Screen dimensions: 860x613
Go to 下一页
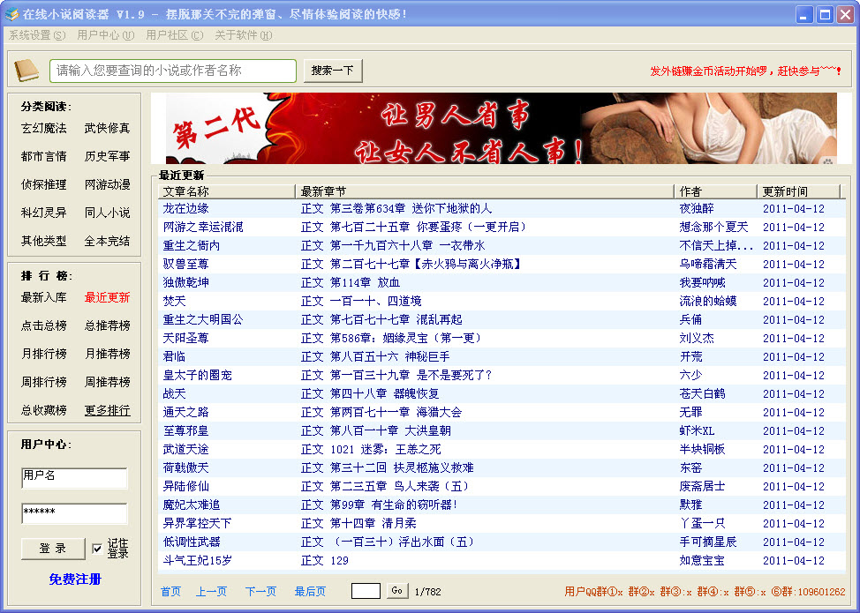(x=260, y=592)
